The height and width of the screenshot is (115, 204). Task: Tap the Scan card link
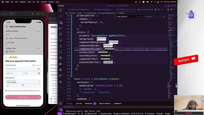point(37,65)
